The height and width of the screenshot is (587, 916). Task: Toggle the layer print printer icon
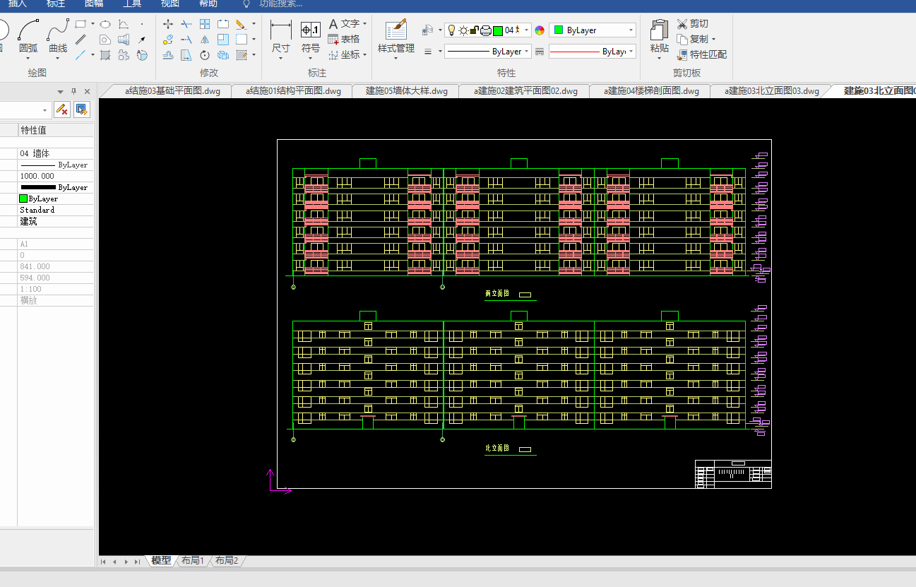[486, 30]
